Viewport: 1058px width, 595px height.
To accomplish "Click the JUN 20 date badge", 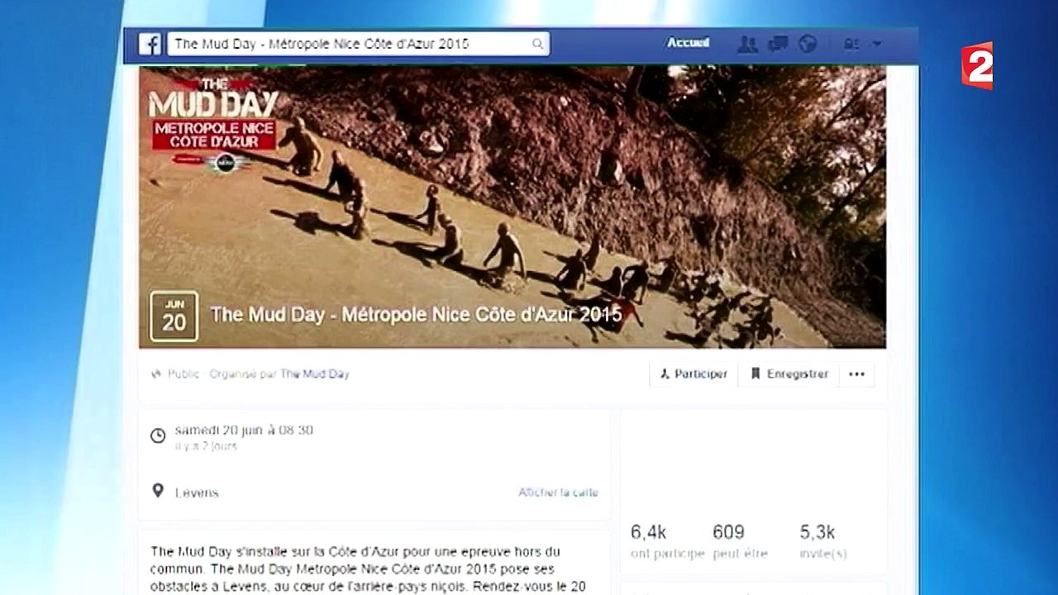I will 174,316.
